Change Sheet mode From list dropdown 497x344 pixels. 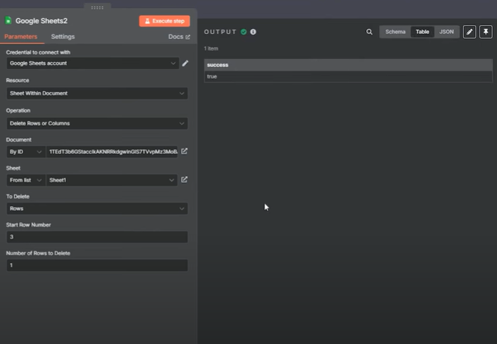point(26,180)
